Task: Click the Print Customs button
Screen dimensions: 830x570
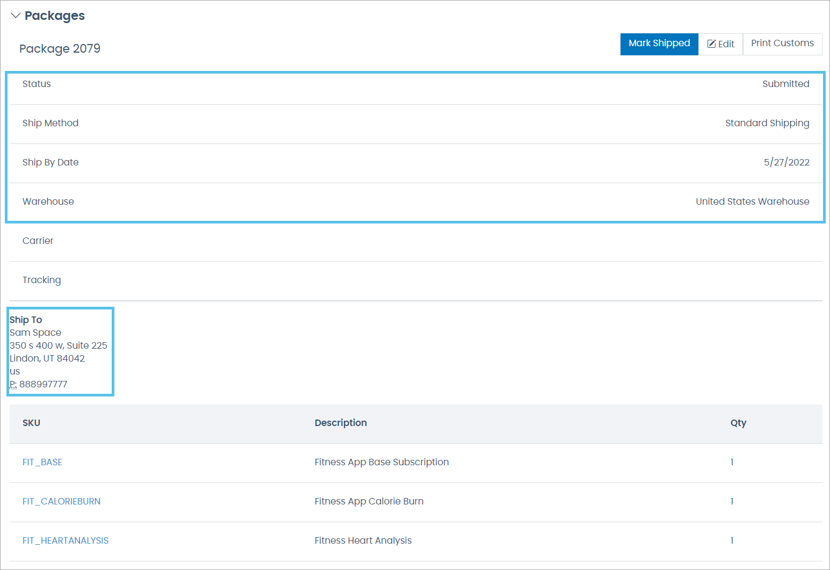Action: click(x=782, y=44)
